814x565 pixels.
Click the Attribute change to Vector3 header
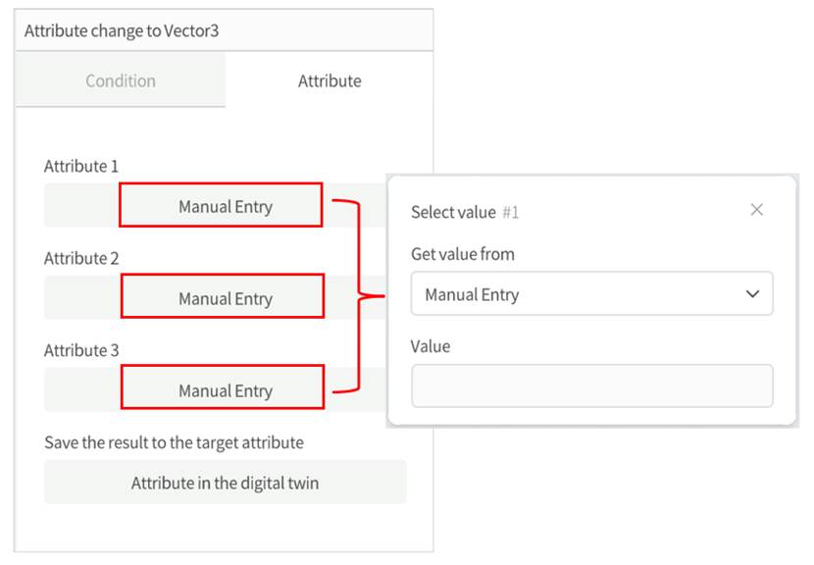pos(122,30)
